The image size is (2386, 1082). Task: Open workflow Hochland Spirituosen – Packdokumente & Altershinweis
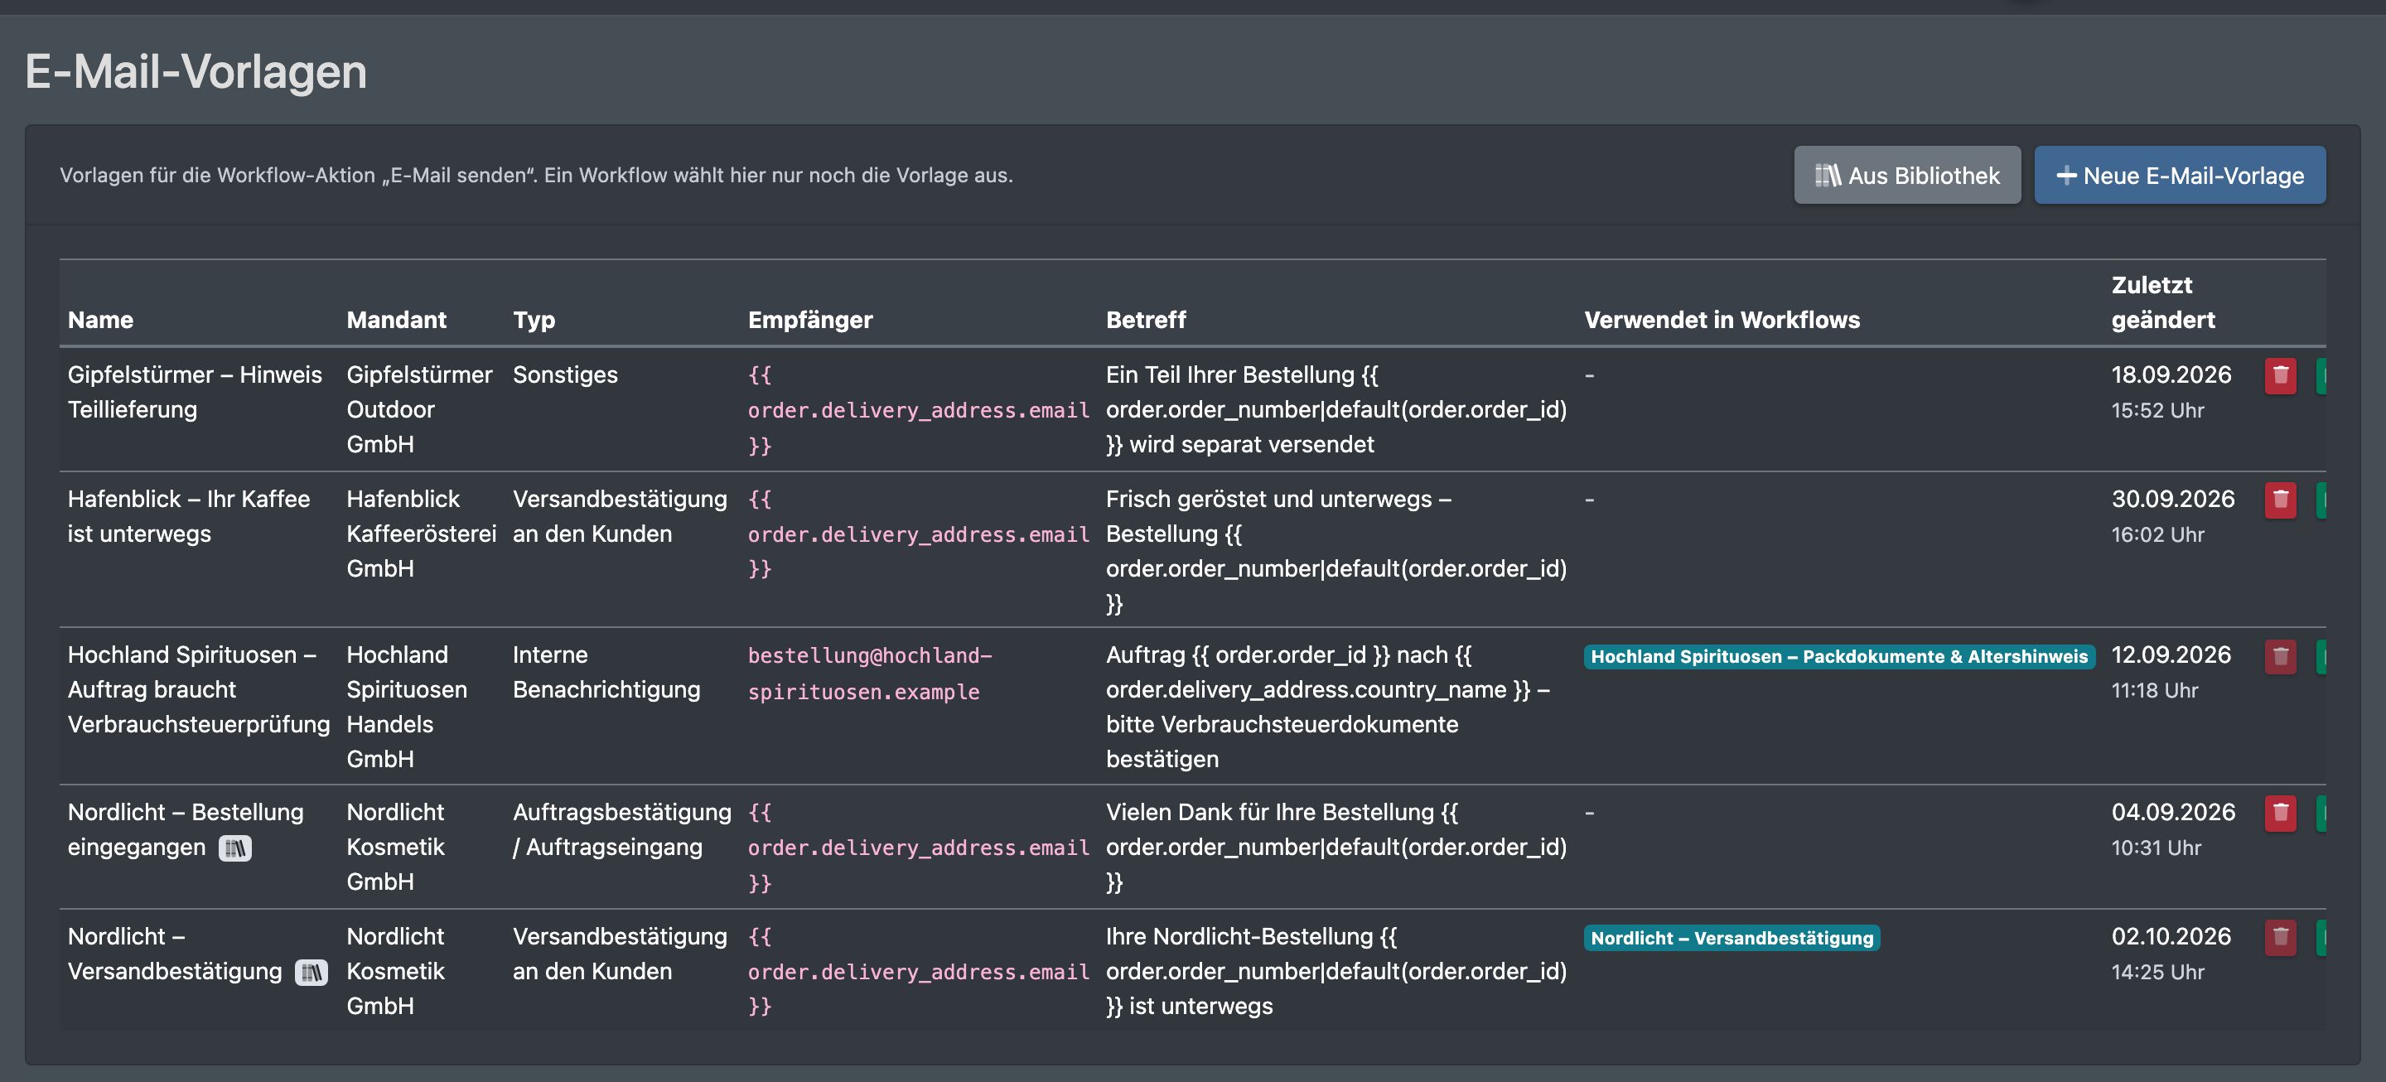[x=1838, y=657]
